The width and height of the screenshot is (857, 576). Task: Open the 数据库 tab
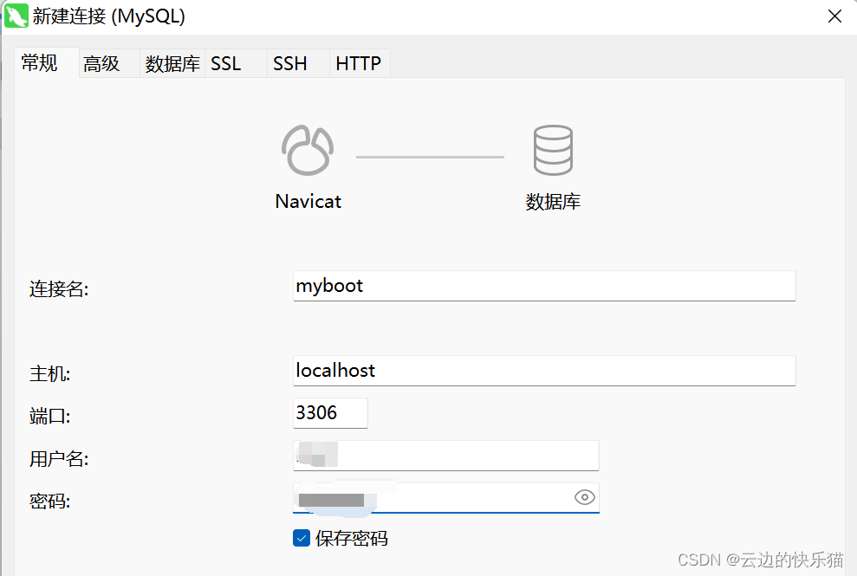(x=172, y=63)
